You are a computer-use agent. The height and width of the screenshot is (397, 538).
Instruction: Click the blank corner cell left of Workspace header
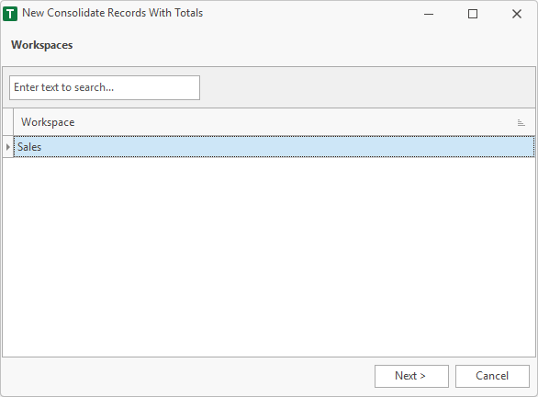[8, 122]
